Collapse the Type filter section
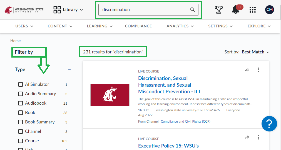 (x=69, y=70)
